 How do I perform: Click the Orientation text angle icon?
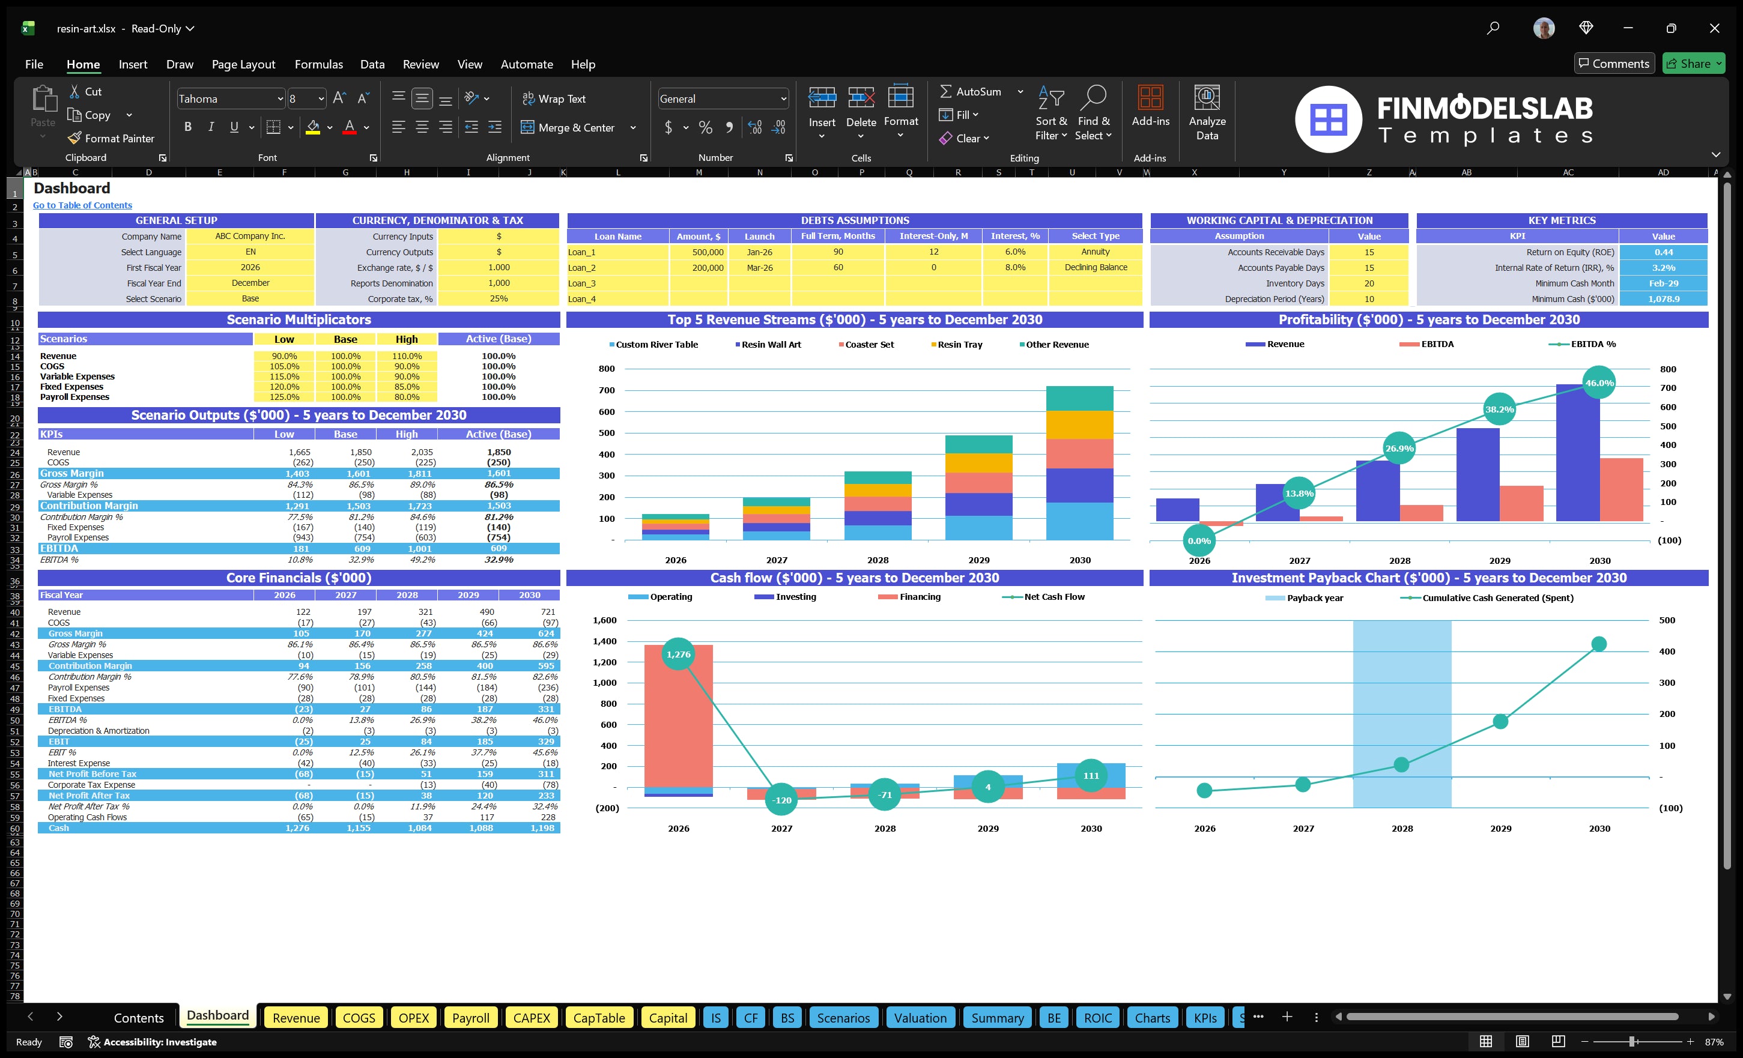coord(472,98)
